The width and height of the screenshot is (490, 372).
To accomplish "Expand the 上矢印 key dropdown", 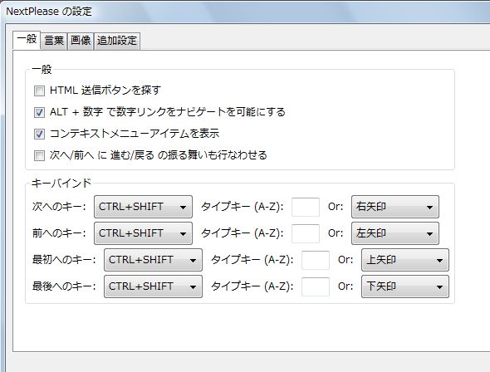I will (405, 260).
